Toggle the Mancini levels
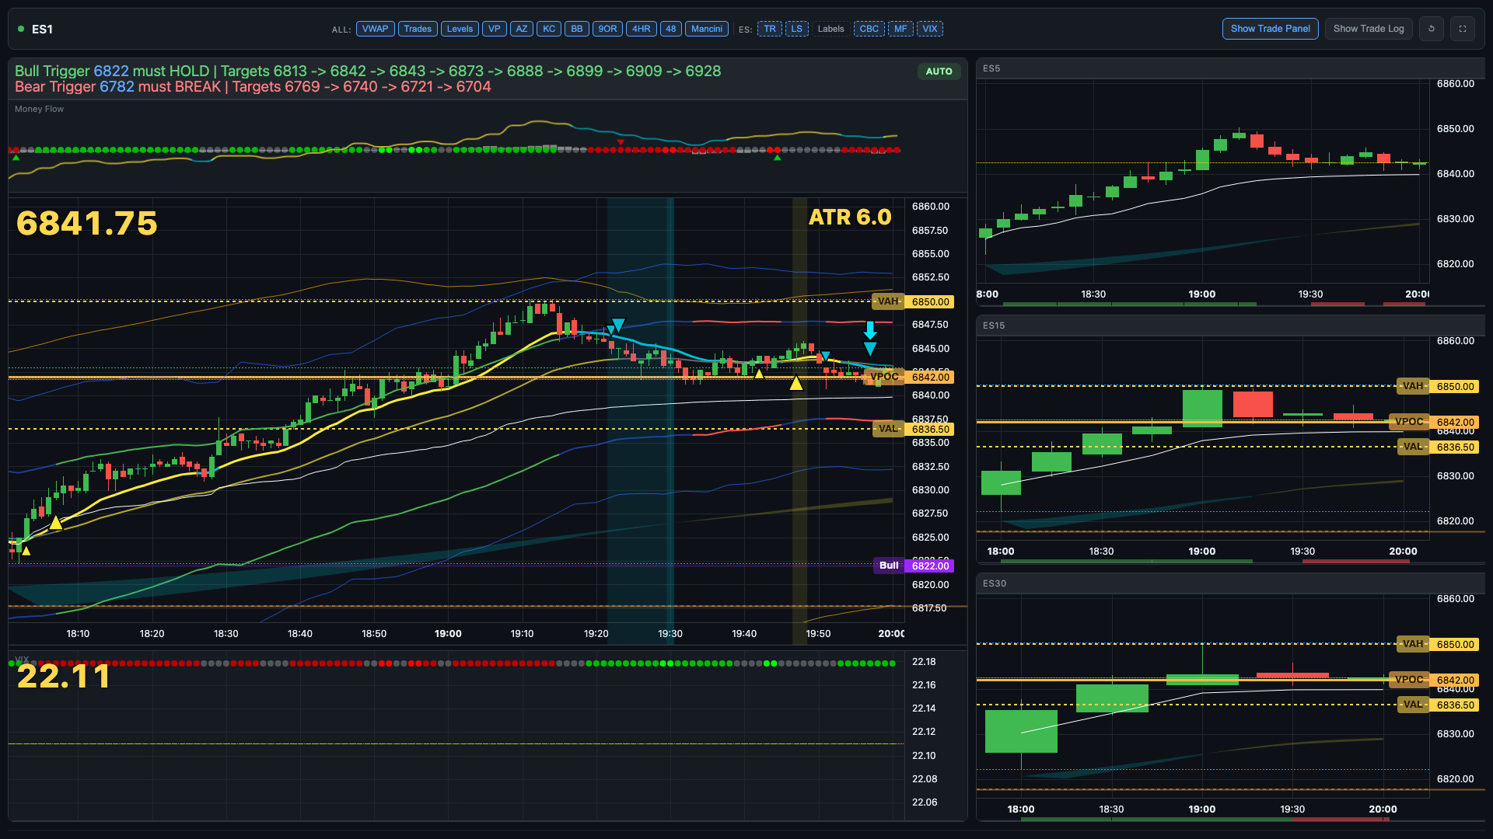The height and width of the screenshot is (839, 1493). [707, 28]
